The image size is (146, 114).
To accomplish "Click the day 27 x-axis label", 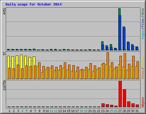I will (x=120, y=111).
